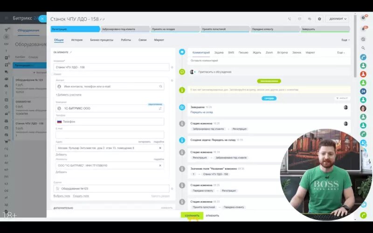Select the Звонок timeline tab
Viewport: 373px width, 233px height.
tap(297, 53)
